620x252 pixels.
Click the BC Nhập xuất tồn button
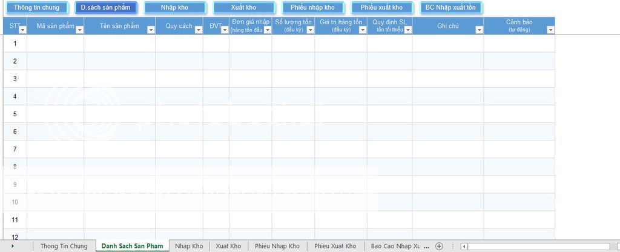[450, 8]
